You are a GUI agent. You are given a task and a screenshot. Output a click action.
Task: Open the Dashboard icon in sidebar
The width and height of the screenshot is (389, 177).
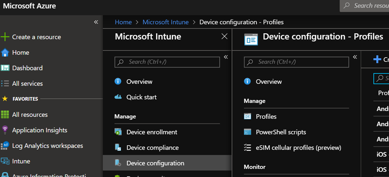[5, 68]
